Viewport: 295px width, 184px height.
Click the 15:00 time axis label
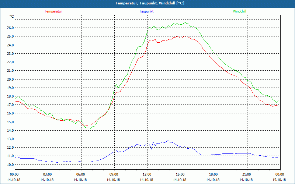[180, 174]
